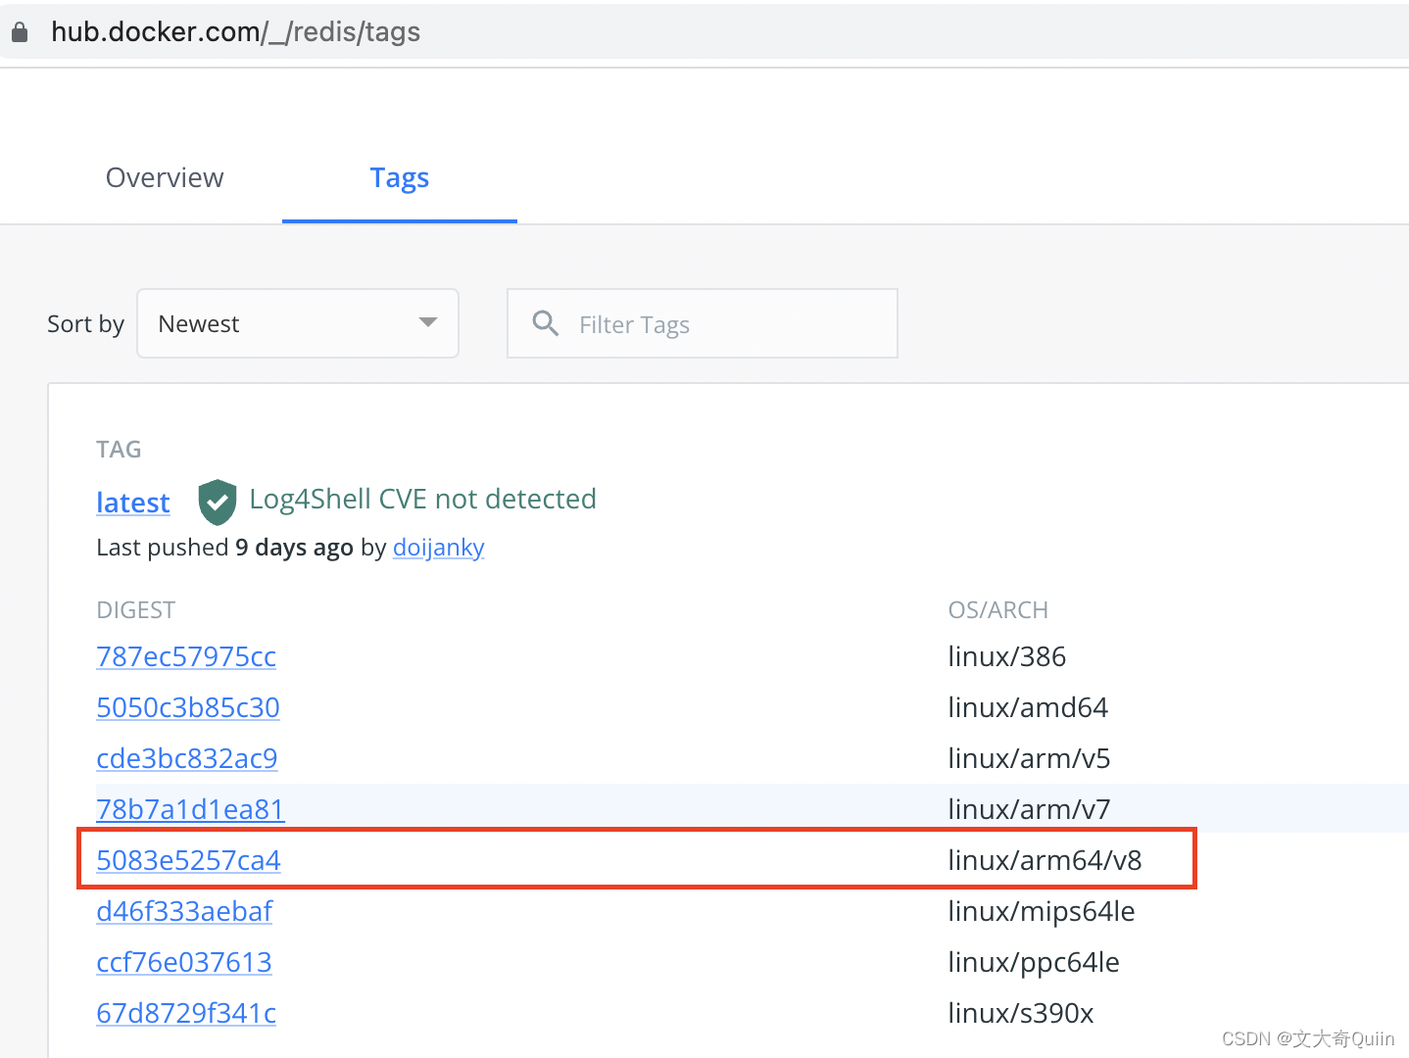Open digest 5083e5257ca4 link

point(188,860)
